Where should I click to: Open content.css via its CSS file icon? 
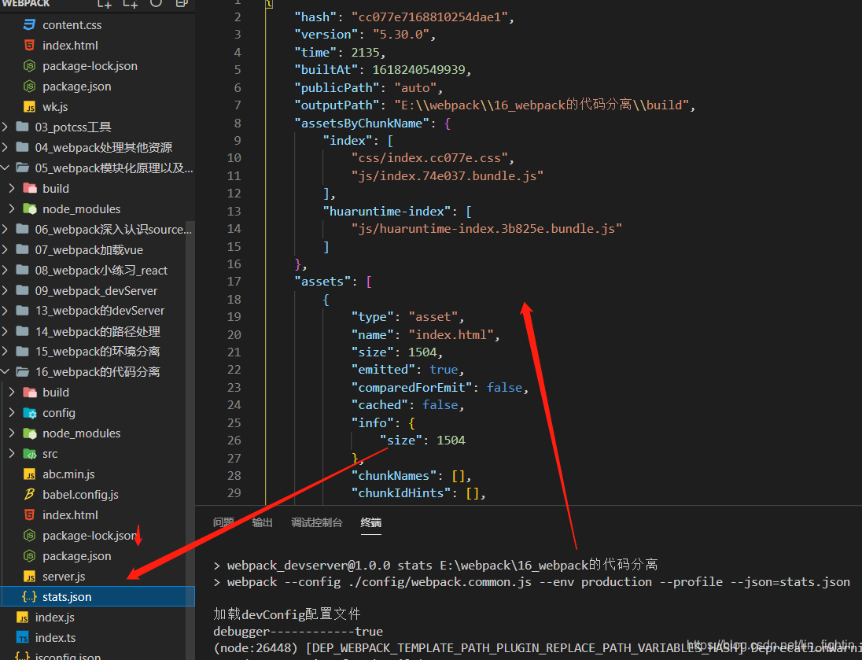click(x=29, y=24)
